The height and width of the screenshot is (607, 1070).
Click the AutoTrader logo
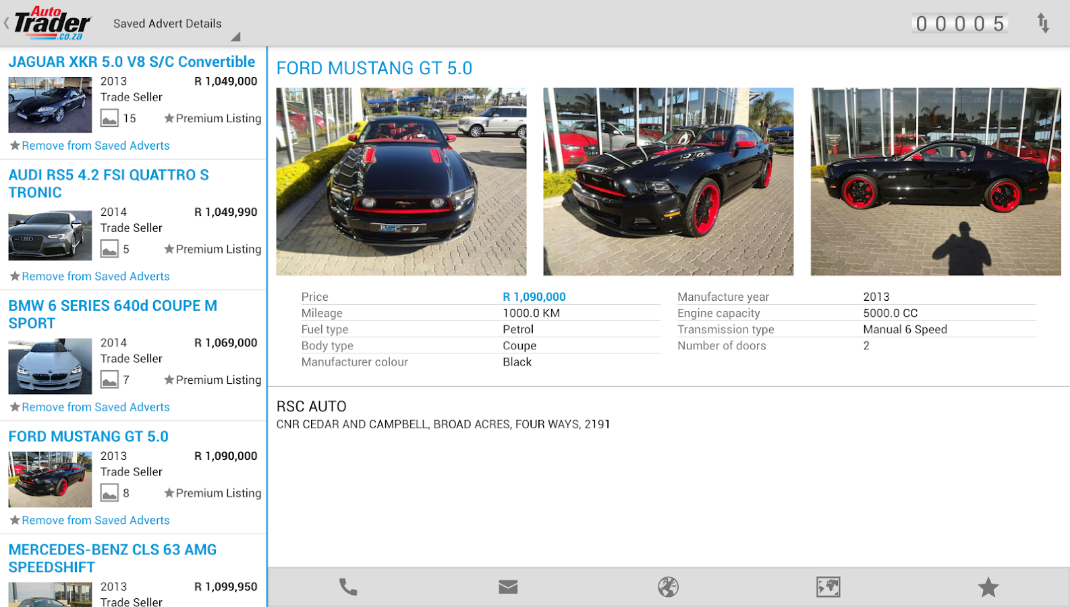pos(53,24)
